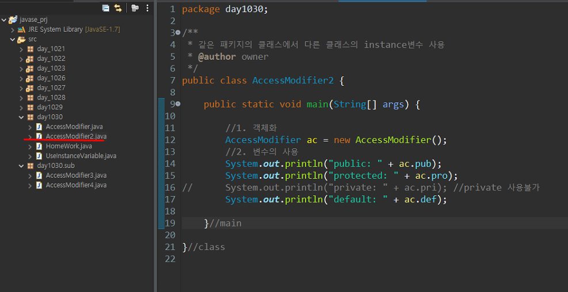Click the 'main' method name on line 9
Screen dimensions: 568x292
(x=317, y=105)
